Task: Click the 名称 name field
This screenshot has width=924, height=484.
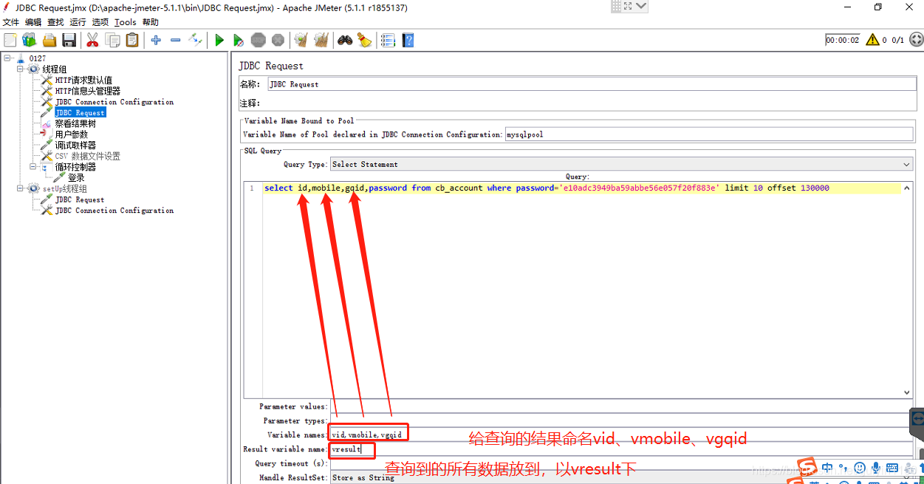Action: (x=590, y=84)
